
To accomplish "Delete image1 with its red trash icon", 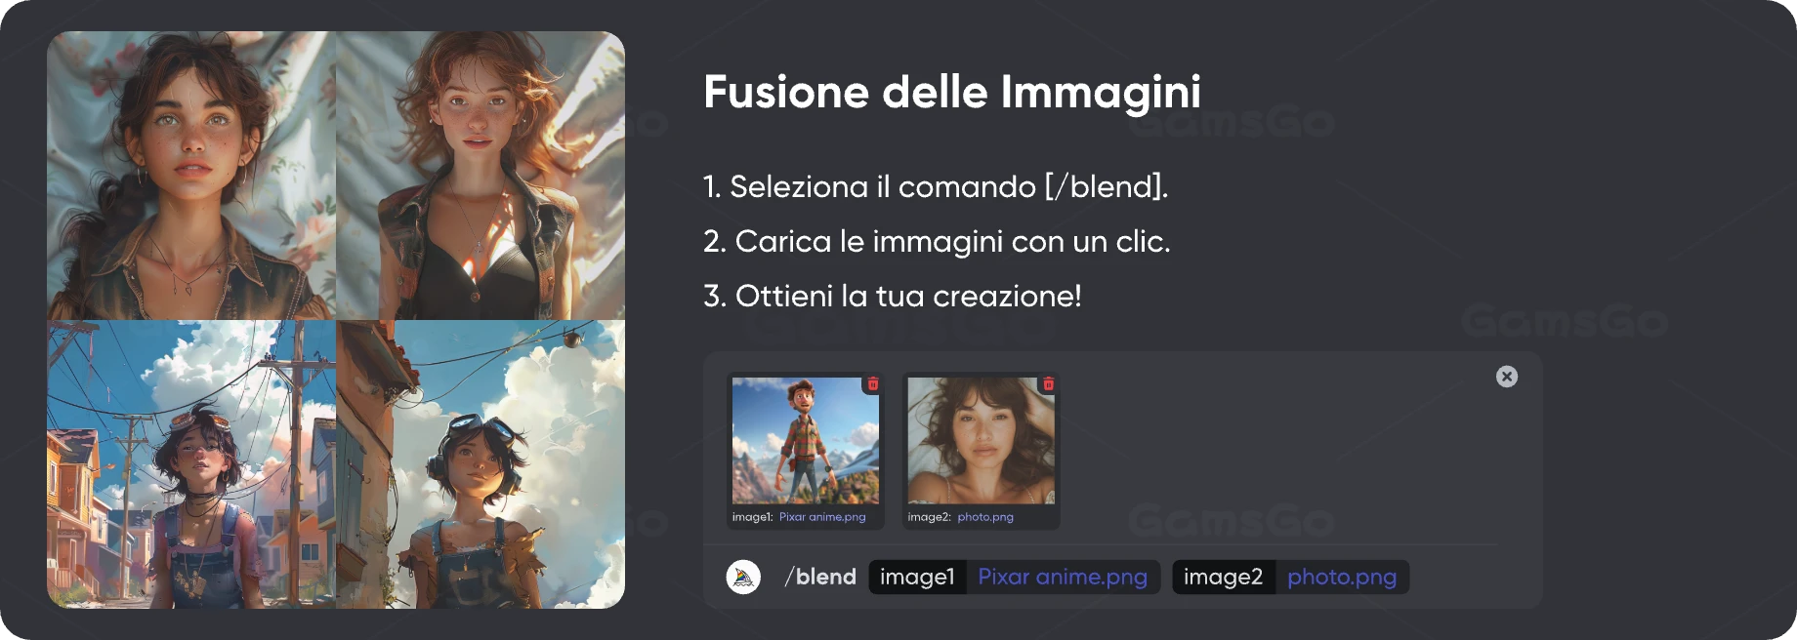I will tap(872, 384).
